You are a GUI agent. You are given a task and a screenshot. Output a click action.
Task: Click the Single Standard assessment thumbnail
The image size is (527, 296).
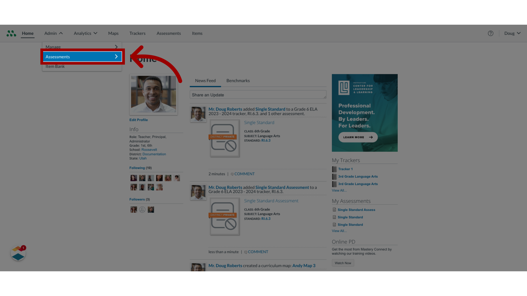click(x=224, y=138)
